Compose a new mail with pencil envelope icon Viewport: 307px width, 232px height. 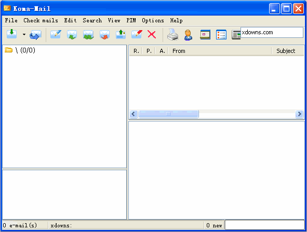56,34
